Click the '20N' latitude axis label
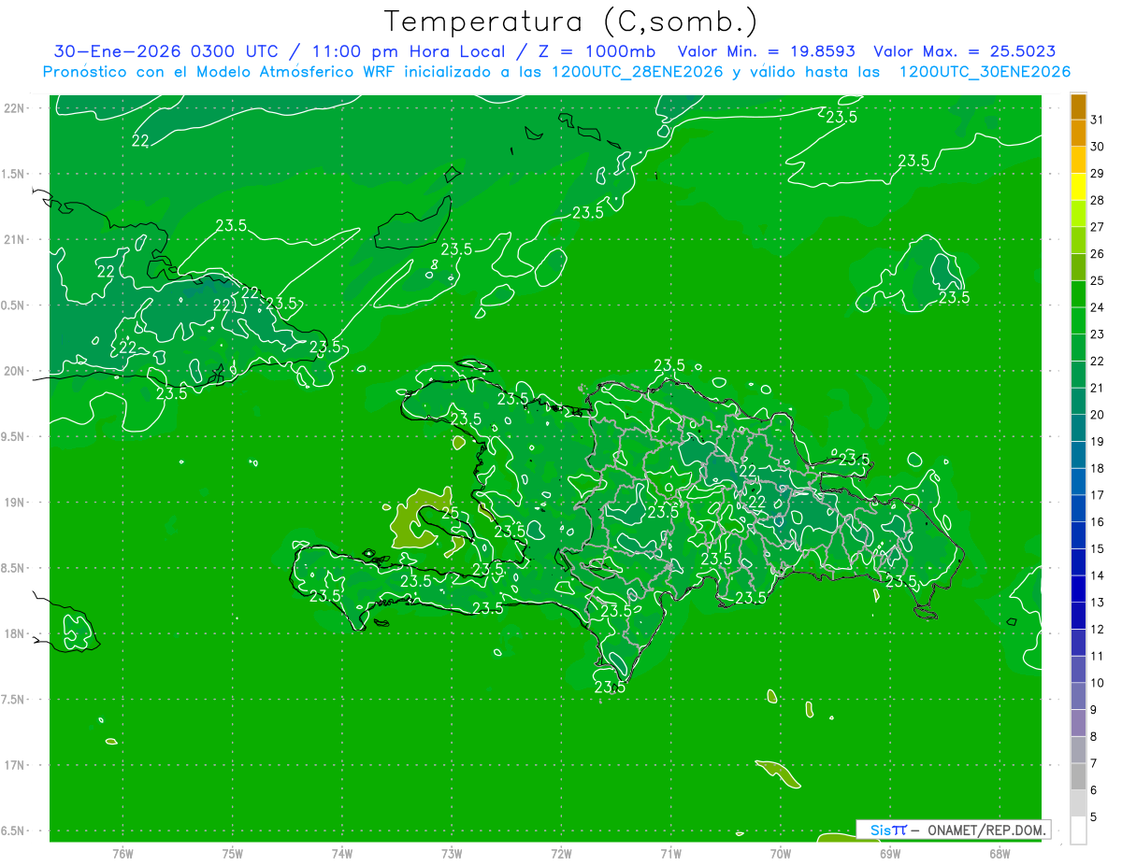The width and height of the screenshot is (1122, 866). [x=12, y=371]
